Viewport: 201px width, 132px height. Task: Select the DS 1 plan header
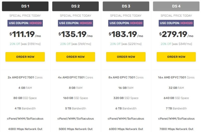pyautogui.click(x=25, y=6)
